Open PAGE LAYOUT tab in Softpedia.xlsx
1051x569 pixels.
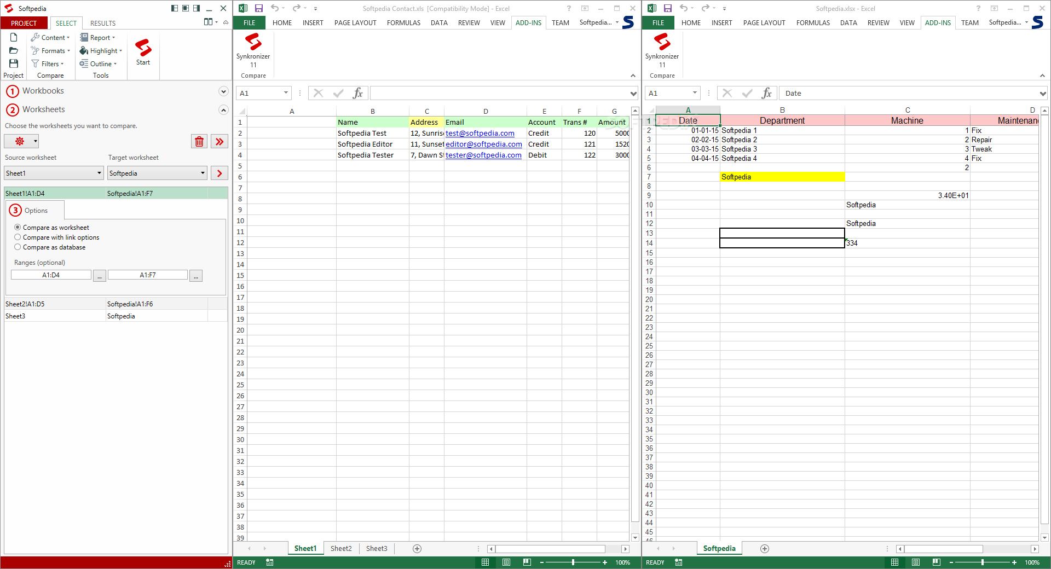coord(764,22)
